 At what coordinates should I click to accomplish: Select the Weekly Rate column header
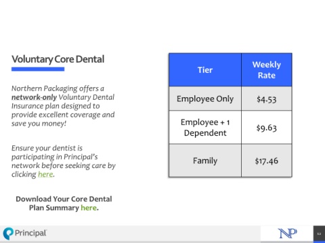pyautogui.click(x=267, y=70)
